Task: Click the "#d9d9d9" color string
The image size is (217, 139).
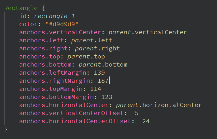Action: pyautogui.click(x=62, y=24)
